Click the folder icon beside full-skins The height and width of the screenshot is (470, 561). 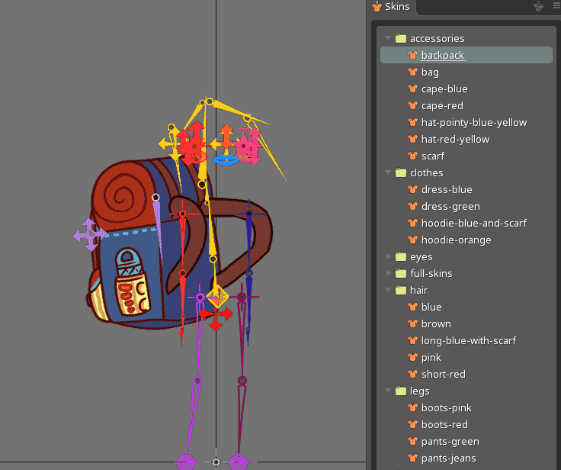[x=401, y=274]
